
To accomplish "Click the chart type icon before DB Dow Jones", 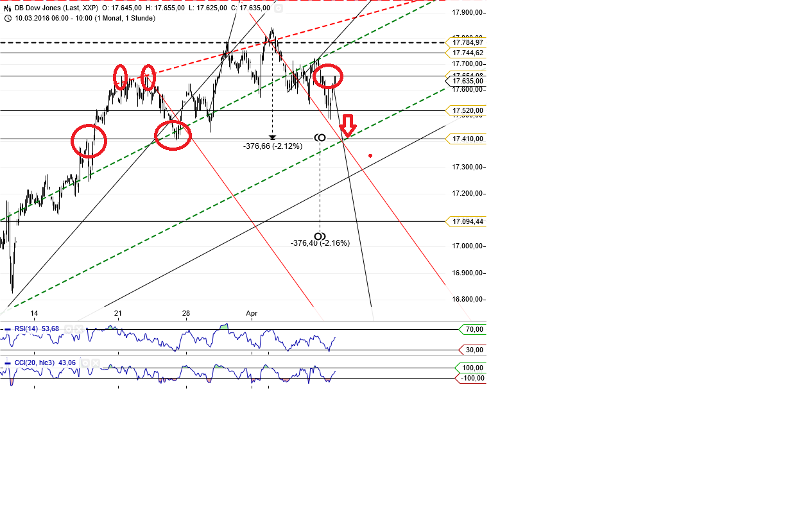I will pyautogui.click(x=7, y=8).
